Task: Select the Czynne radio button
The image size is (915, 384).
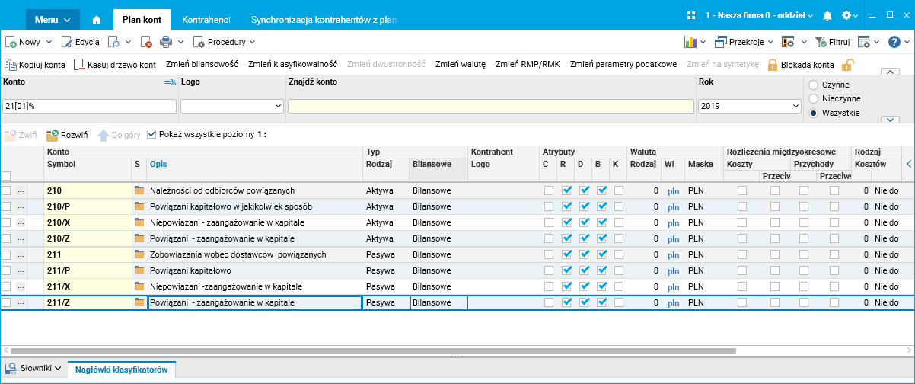Action: tap(814, 85)
